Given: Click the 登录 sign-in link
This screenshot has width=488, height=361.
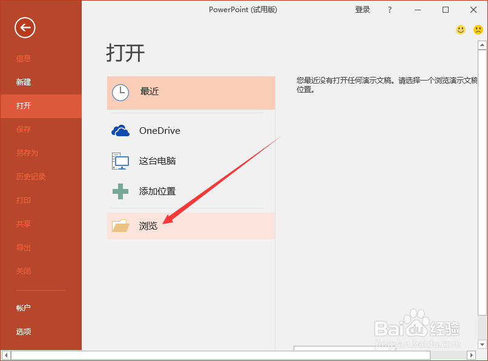Looking at the screenshot, I should pyautogui.click(x=363, y=10).
